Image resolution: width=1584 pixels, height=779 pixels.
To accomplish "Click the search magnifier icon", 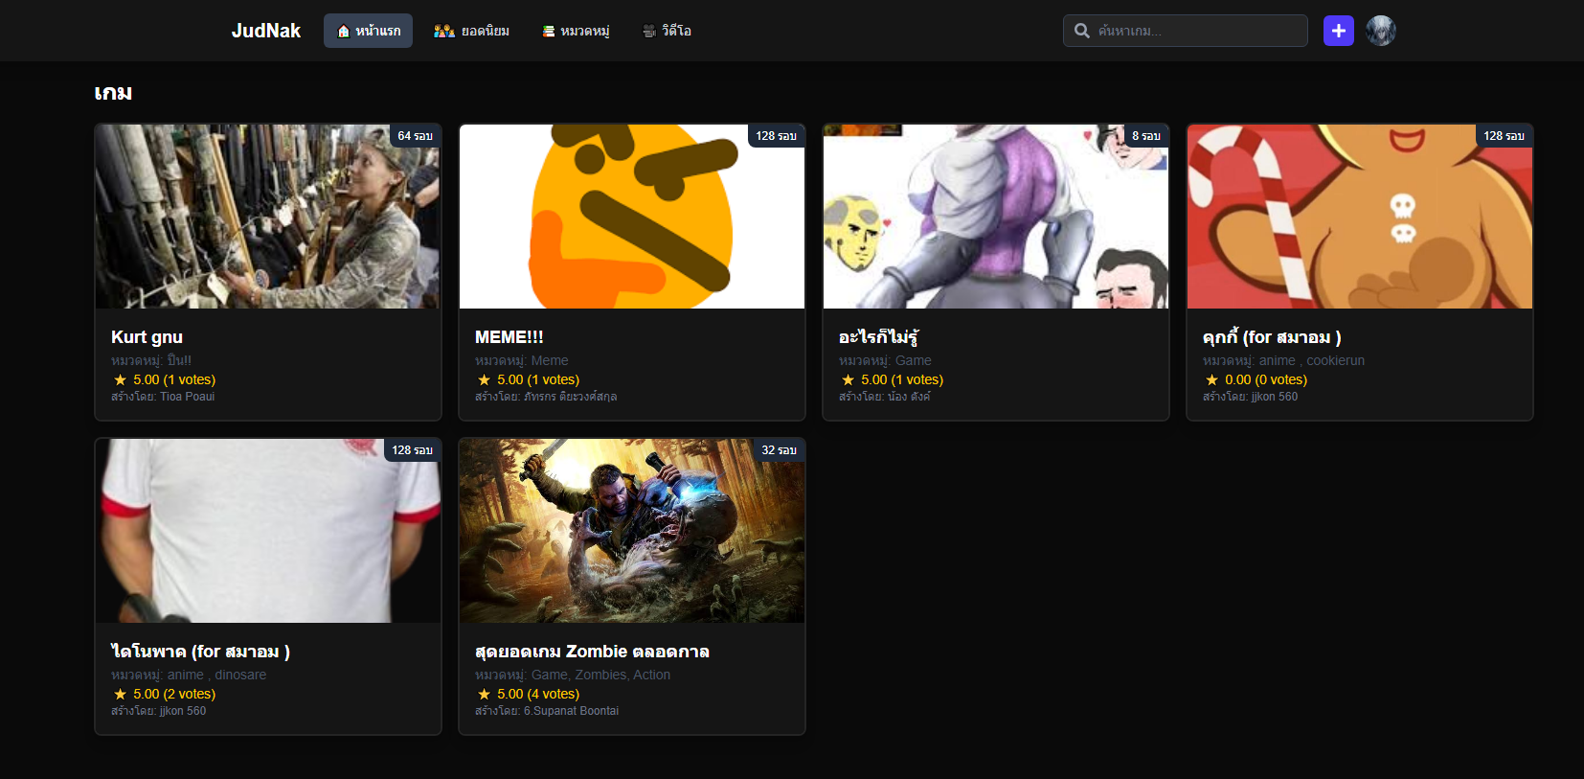I will coord(1081,31).
